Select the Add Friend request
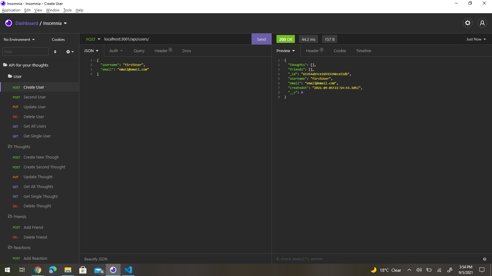 39,228
